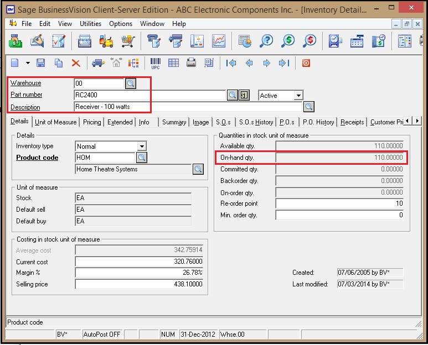428x345 pixels.
Task: Open dropdown arrow beside new record icon
Action: click(x=28, y=63)
